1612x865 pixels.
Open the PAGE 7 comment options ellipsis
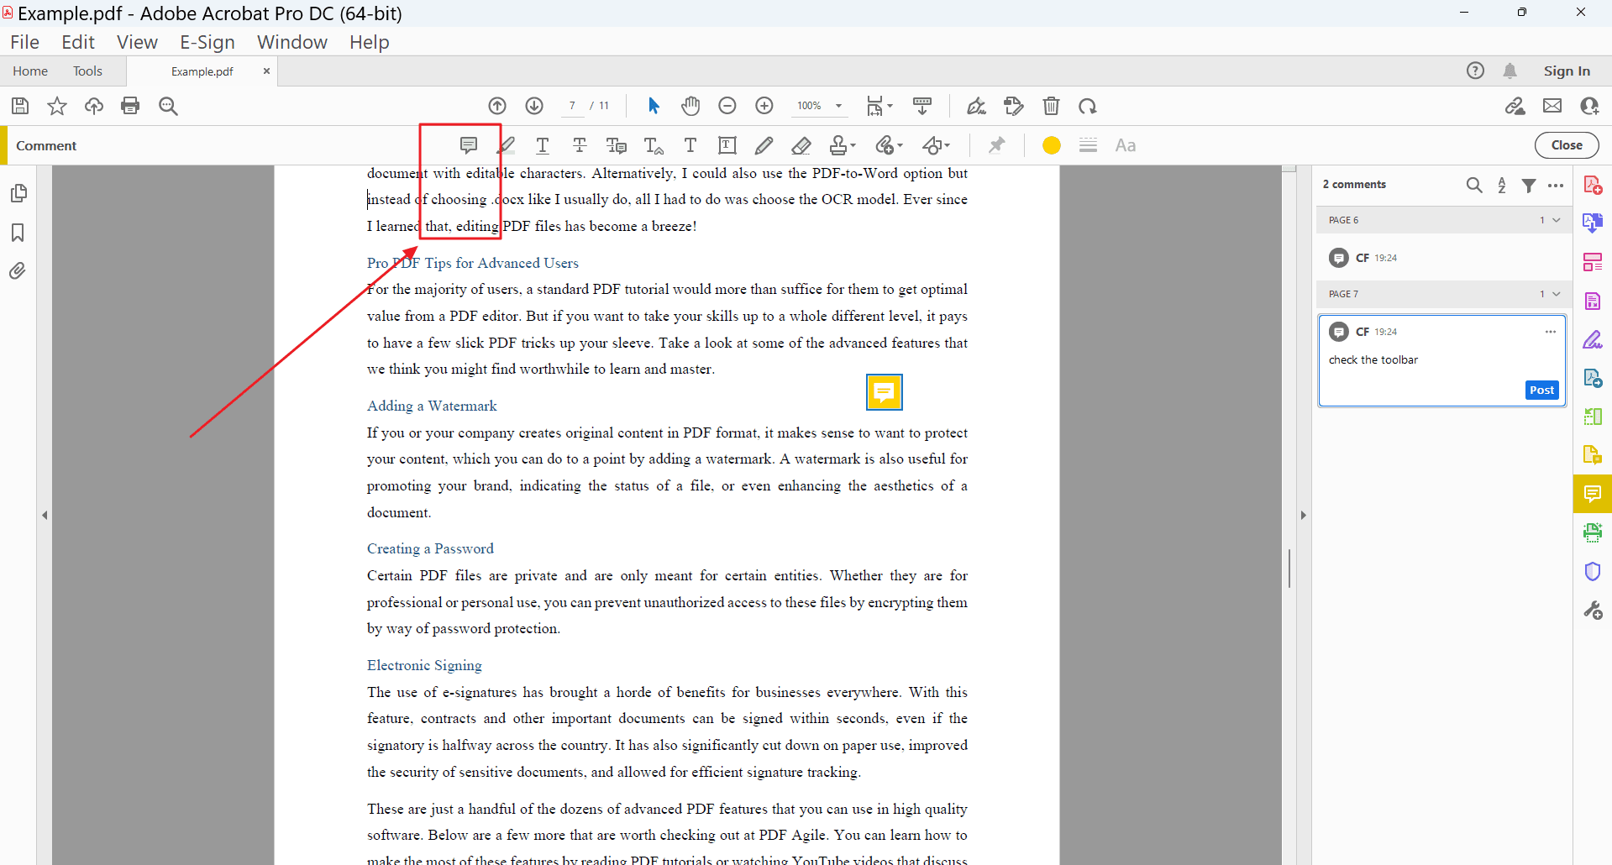[x=1551, y=332]
